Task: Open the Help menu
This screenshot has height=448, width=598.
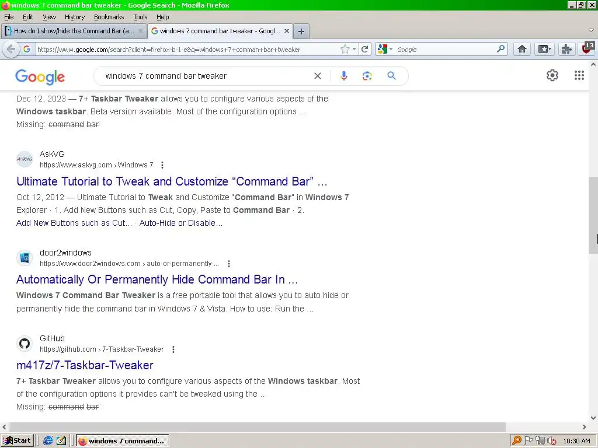Action: tap(162, 17)
